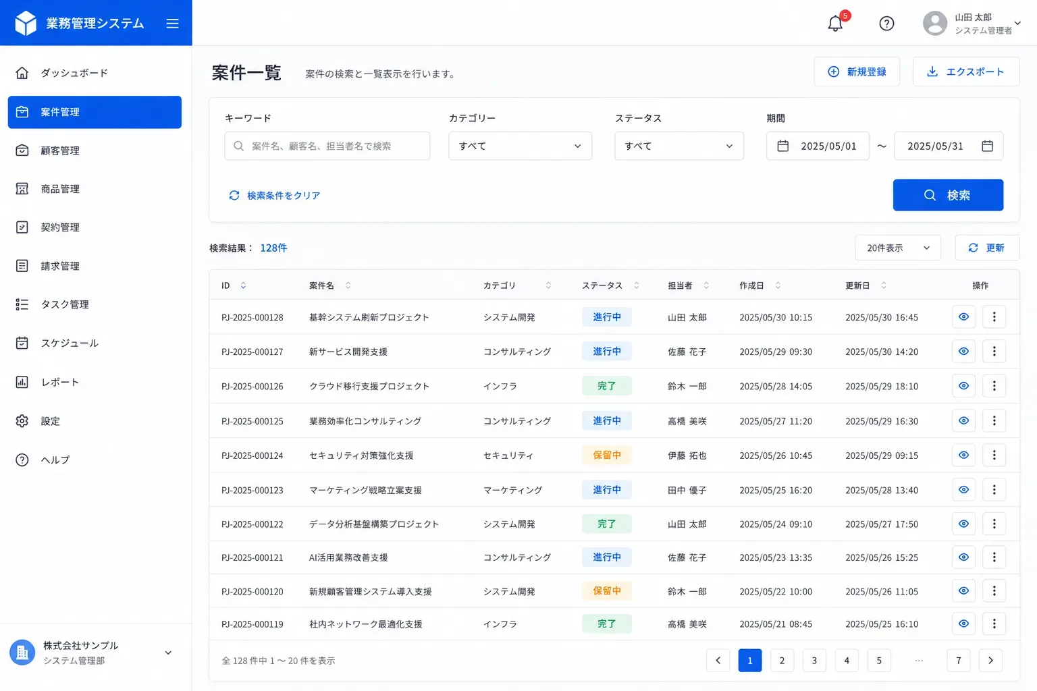Viewport: 1037px width, 691px height.
Task: Click the エクスポート button
Action: 965,72
